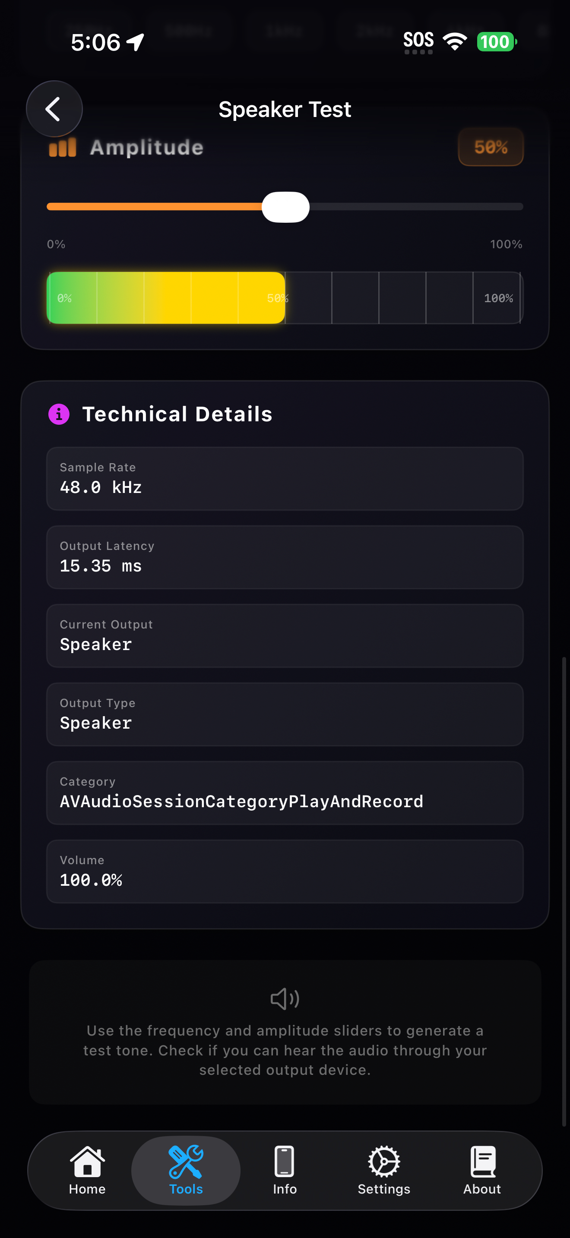The image size is (570, 1238).
Task: Tap the AVAudioSessionCategoryPlayAndRecord category card
Action: click(x=285, y=793)
